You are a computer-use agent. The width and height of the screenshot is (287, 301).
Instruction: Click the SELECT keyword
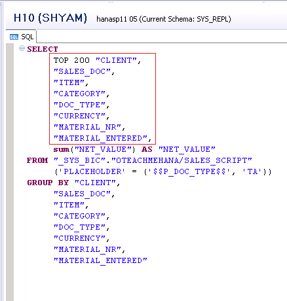coord(43,49)
